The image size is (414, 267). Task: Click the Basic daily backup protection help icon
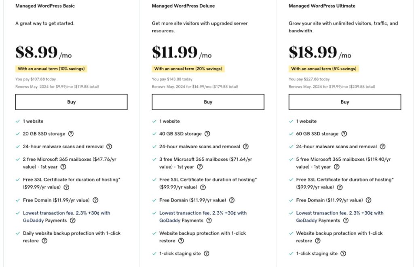[x=44, y=241]
